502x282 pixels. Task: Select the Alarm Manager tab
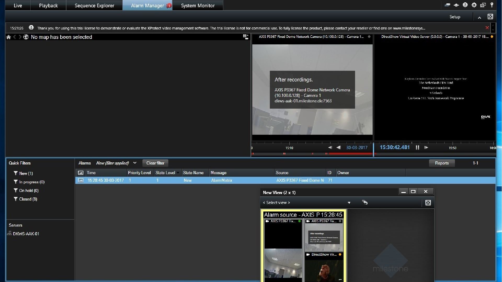click(147, 5)
